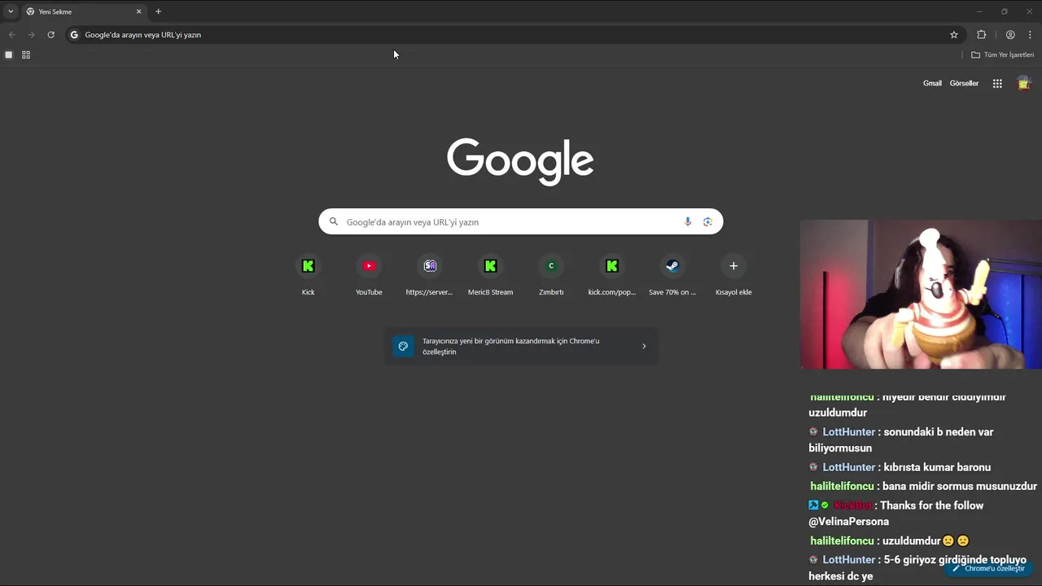The width and height of the screenshot is (1042, 586).
Task: Open Chrome's three-dot menu
Action: pos(1030,34)
